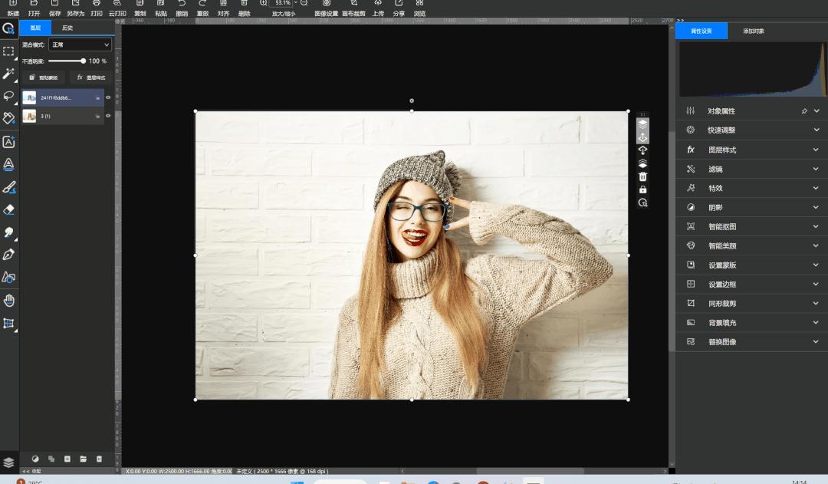Select the lasso tool
The image size is (828, 484).
[x=8, y=96]
